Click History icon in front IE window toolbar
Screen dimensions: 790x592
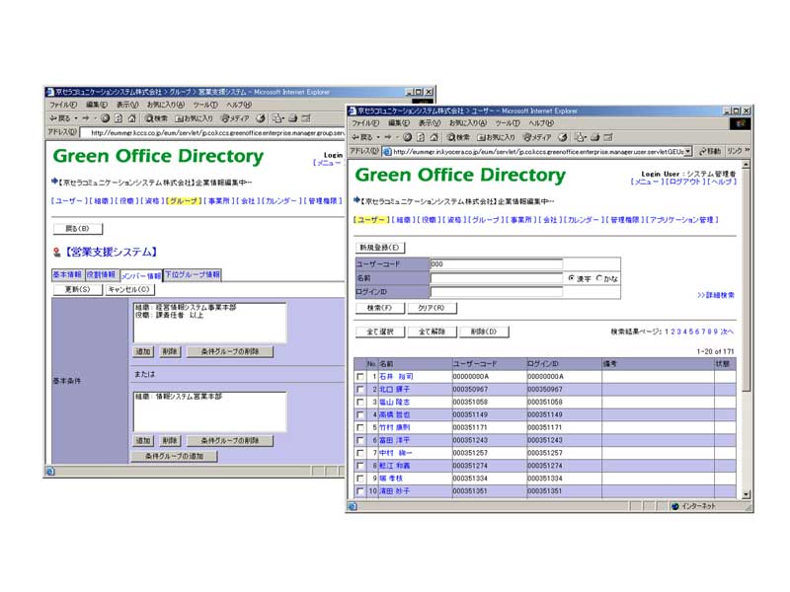[563, 137]
